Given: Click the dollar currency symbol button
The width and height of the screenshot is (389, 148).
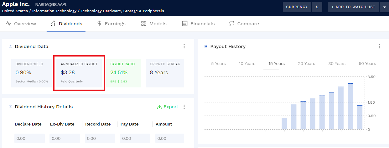Looking at the screenshot, I should coord(317,7).
